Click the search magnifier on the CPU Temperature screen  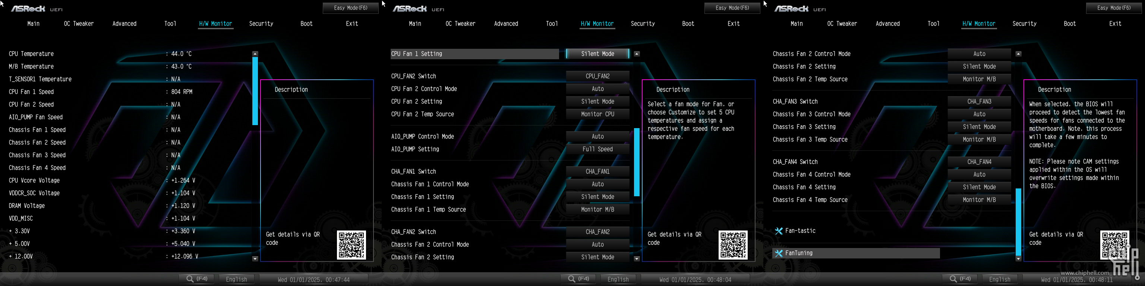[x=190, y=279]
